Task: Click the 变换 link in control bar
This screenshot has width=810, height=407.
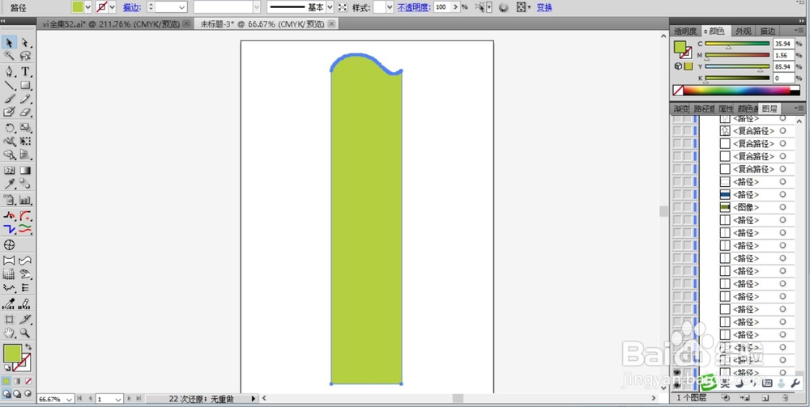Action: [544, 7]
